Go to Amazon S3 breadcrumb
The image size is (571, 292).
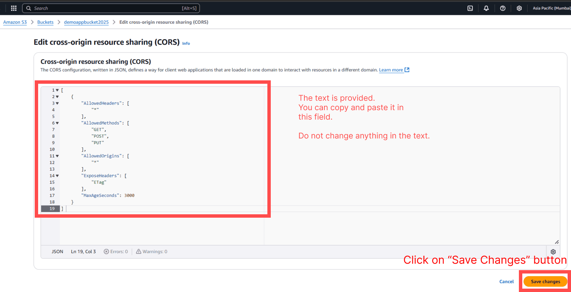15,22
